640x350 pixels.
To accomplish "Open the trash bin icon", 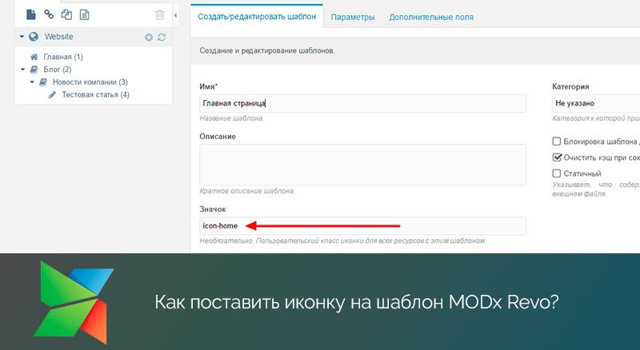I will click(159, 15).
